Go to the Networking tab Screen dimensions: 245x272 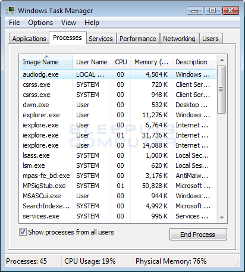click(x=179, y=39)
